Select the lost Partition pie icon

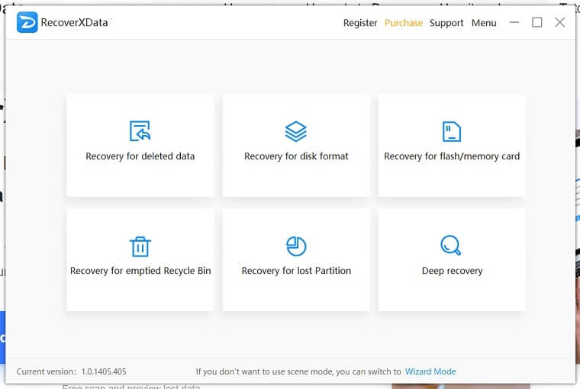[x=296, y=246]
